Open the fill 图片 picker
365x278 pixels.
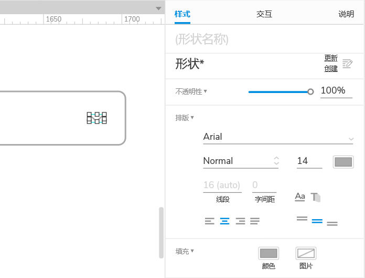(306, 253)
